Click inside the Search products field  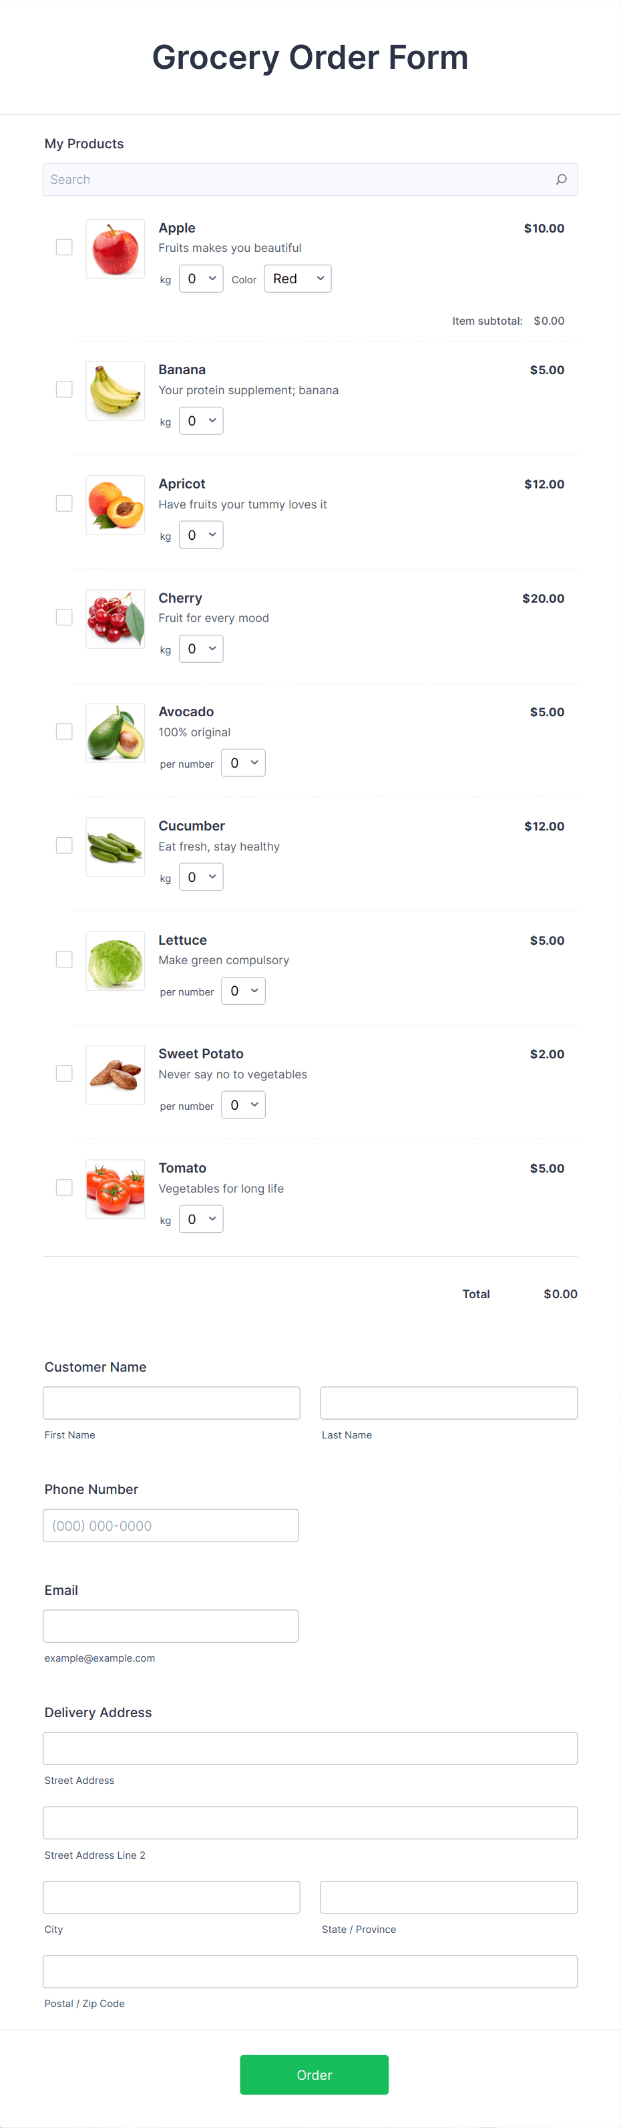pos(248,178)
